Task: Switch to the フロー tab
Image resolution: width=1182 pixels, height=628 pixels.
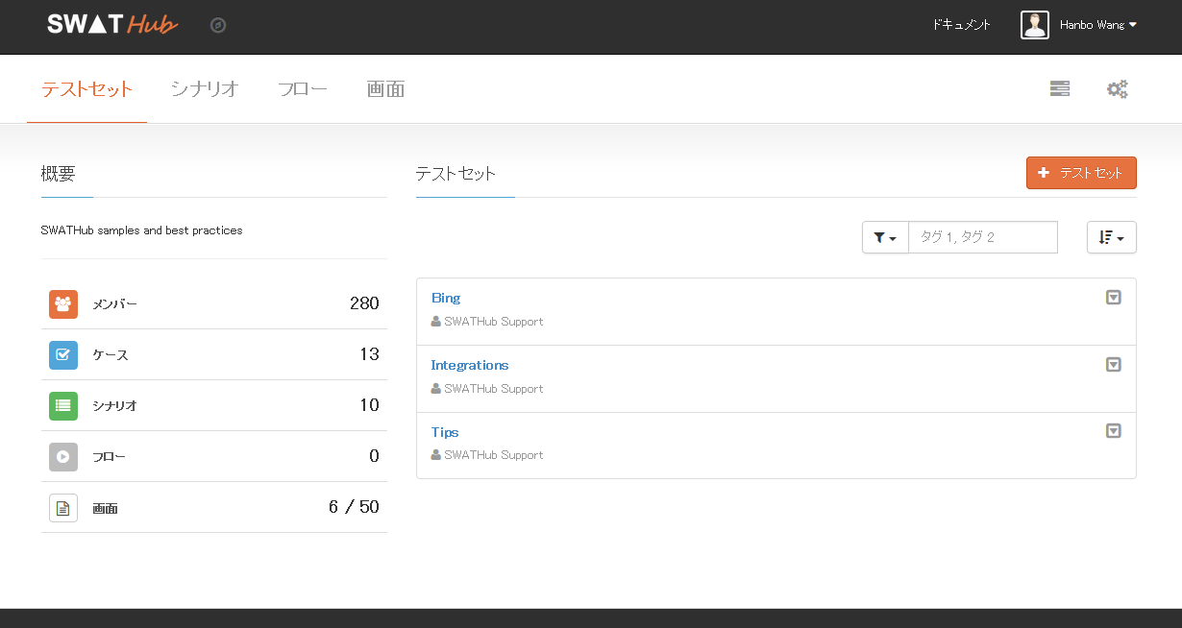Action: pyautogui.click(x=303, y=89)
